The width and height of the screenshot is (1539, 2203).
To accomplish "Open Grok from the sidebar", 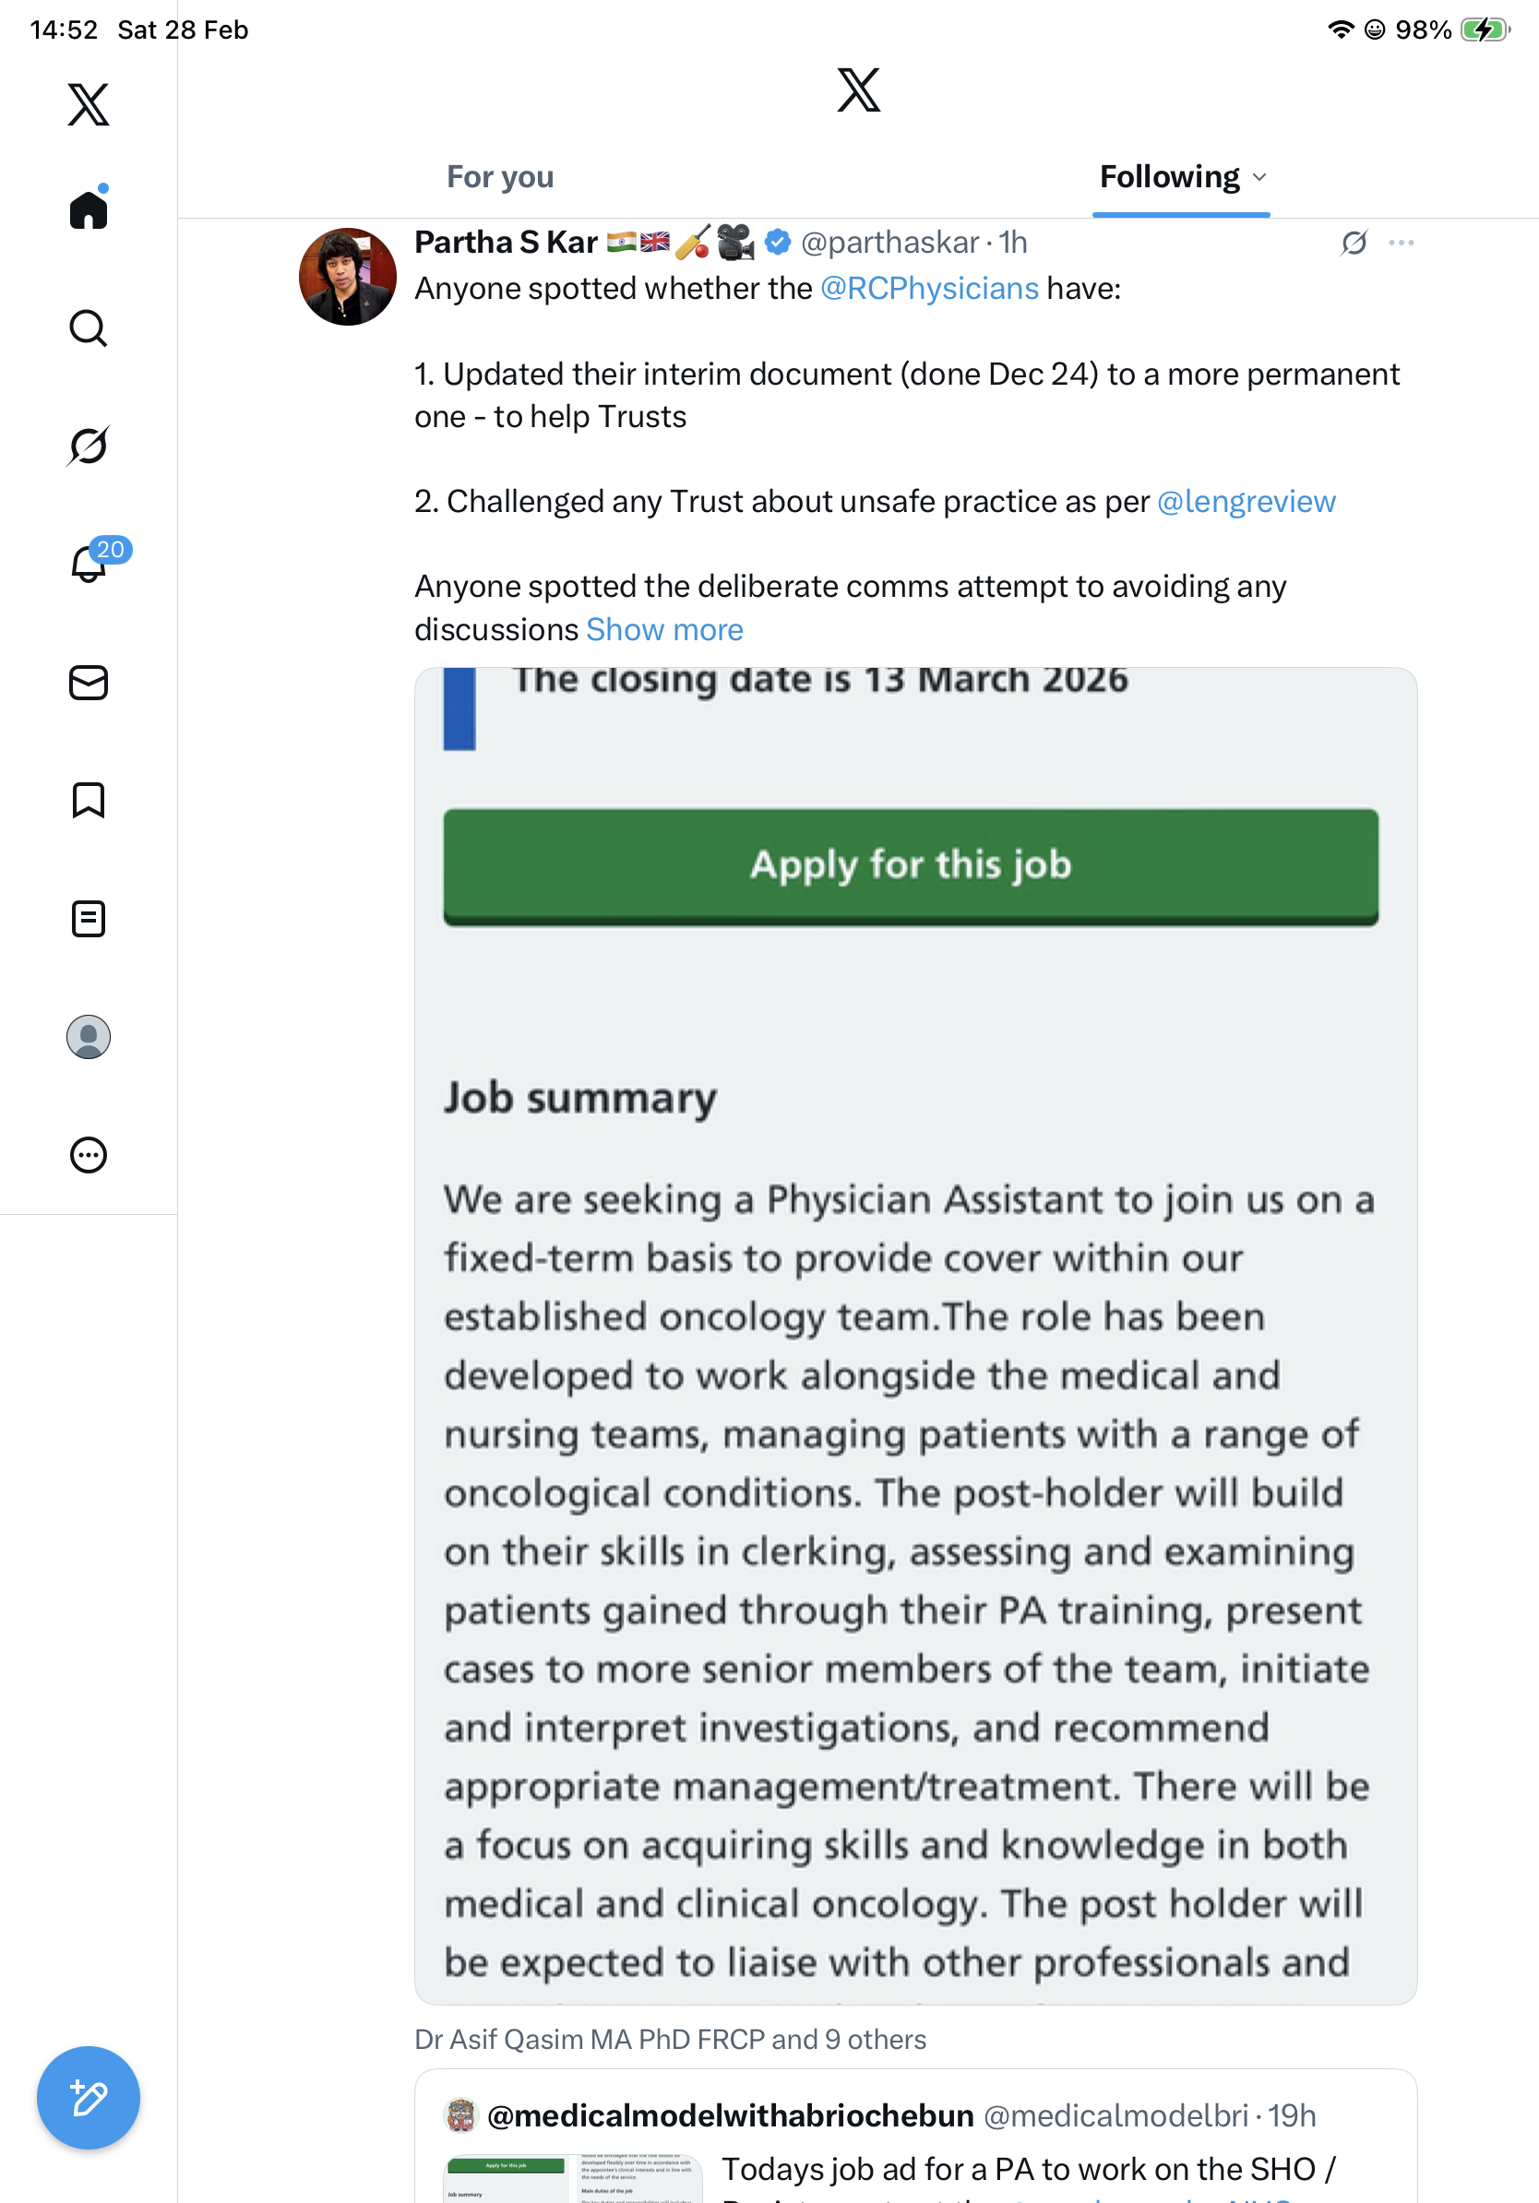I will (x=89, y=447).
